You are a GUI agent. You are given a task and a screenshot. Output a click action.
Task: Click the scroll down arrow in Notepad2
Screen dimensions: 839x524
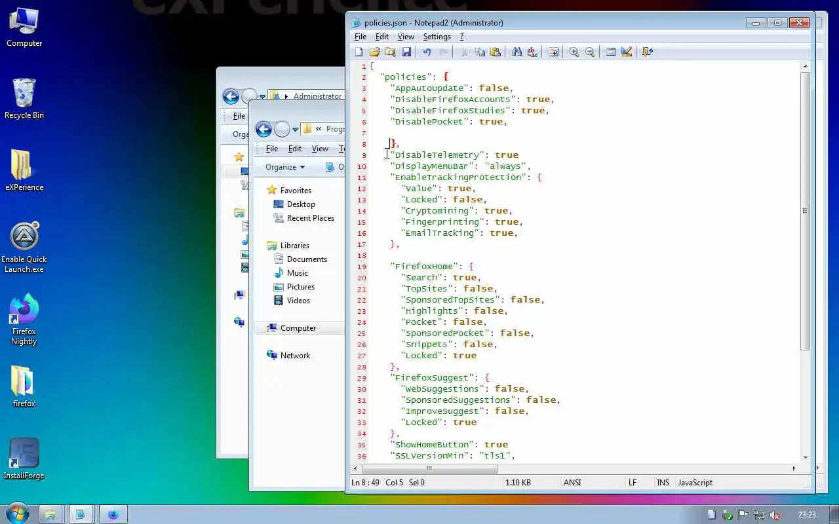click(805, 458)
